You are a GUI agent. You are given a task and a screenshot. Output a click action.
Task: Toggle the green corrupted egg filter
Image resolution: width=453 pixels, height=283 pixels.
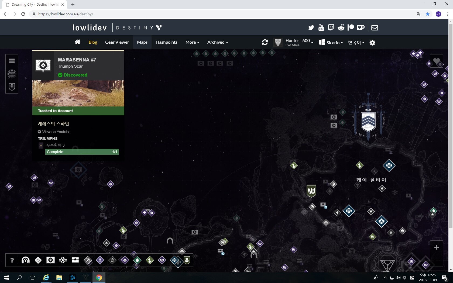[x=137, y=260]
